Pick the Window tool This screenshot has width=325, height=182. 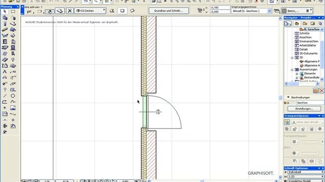pyautogui.click(x=5, y=41)
